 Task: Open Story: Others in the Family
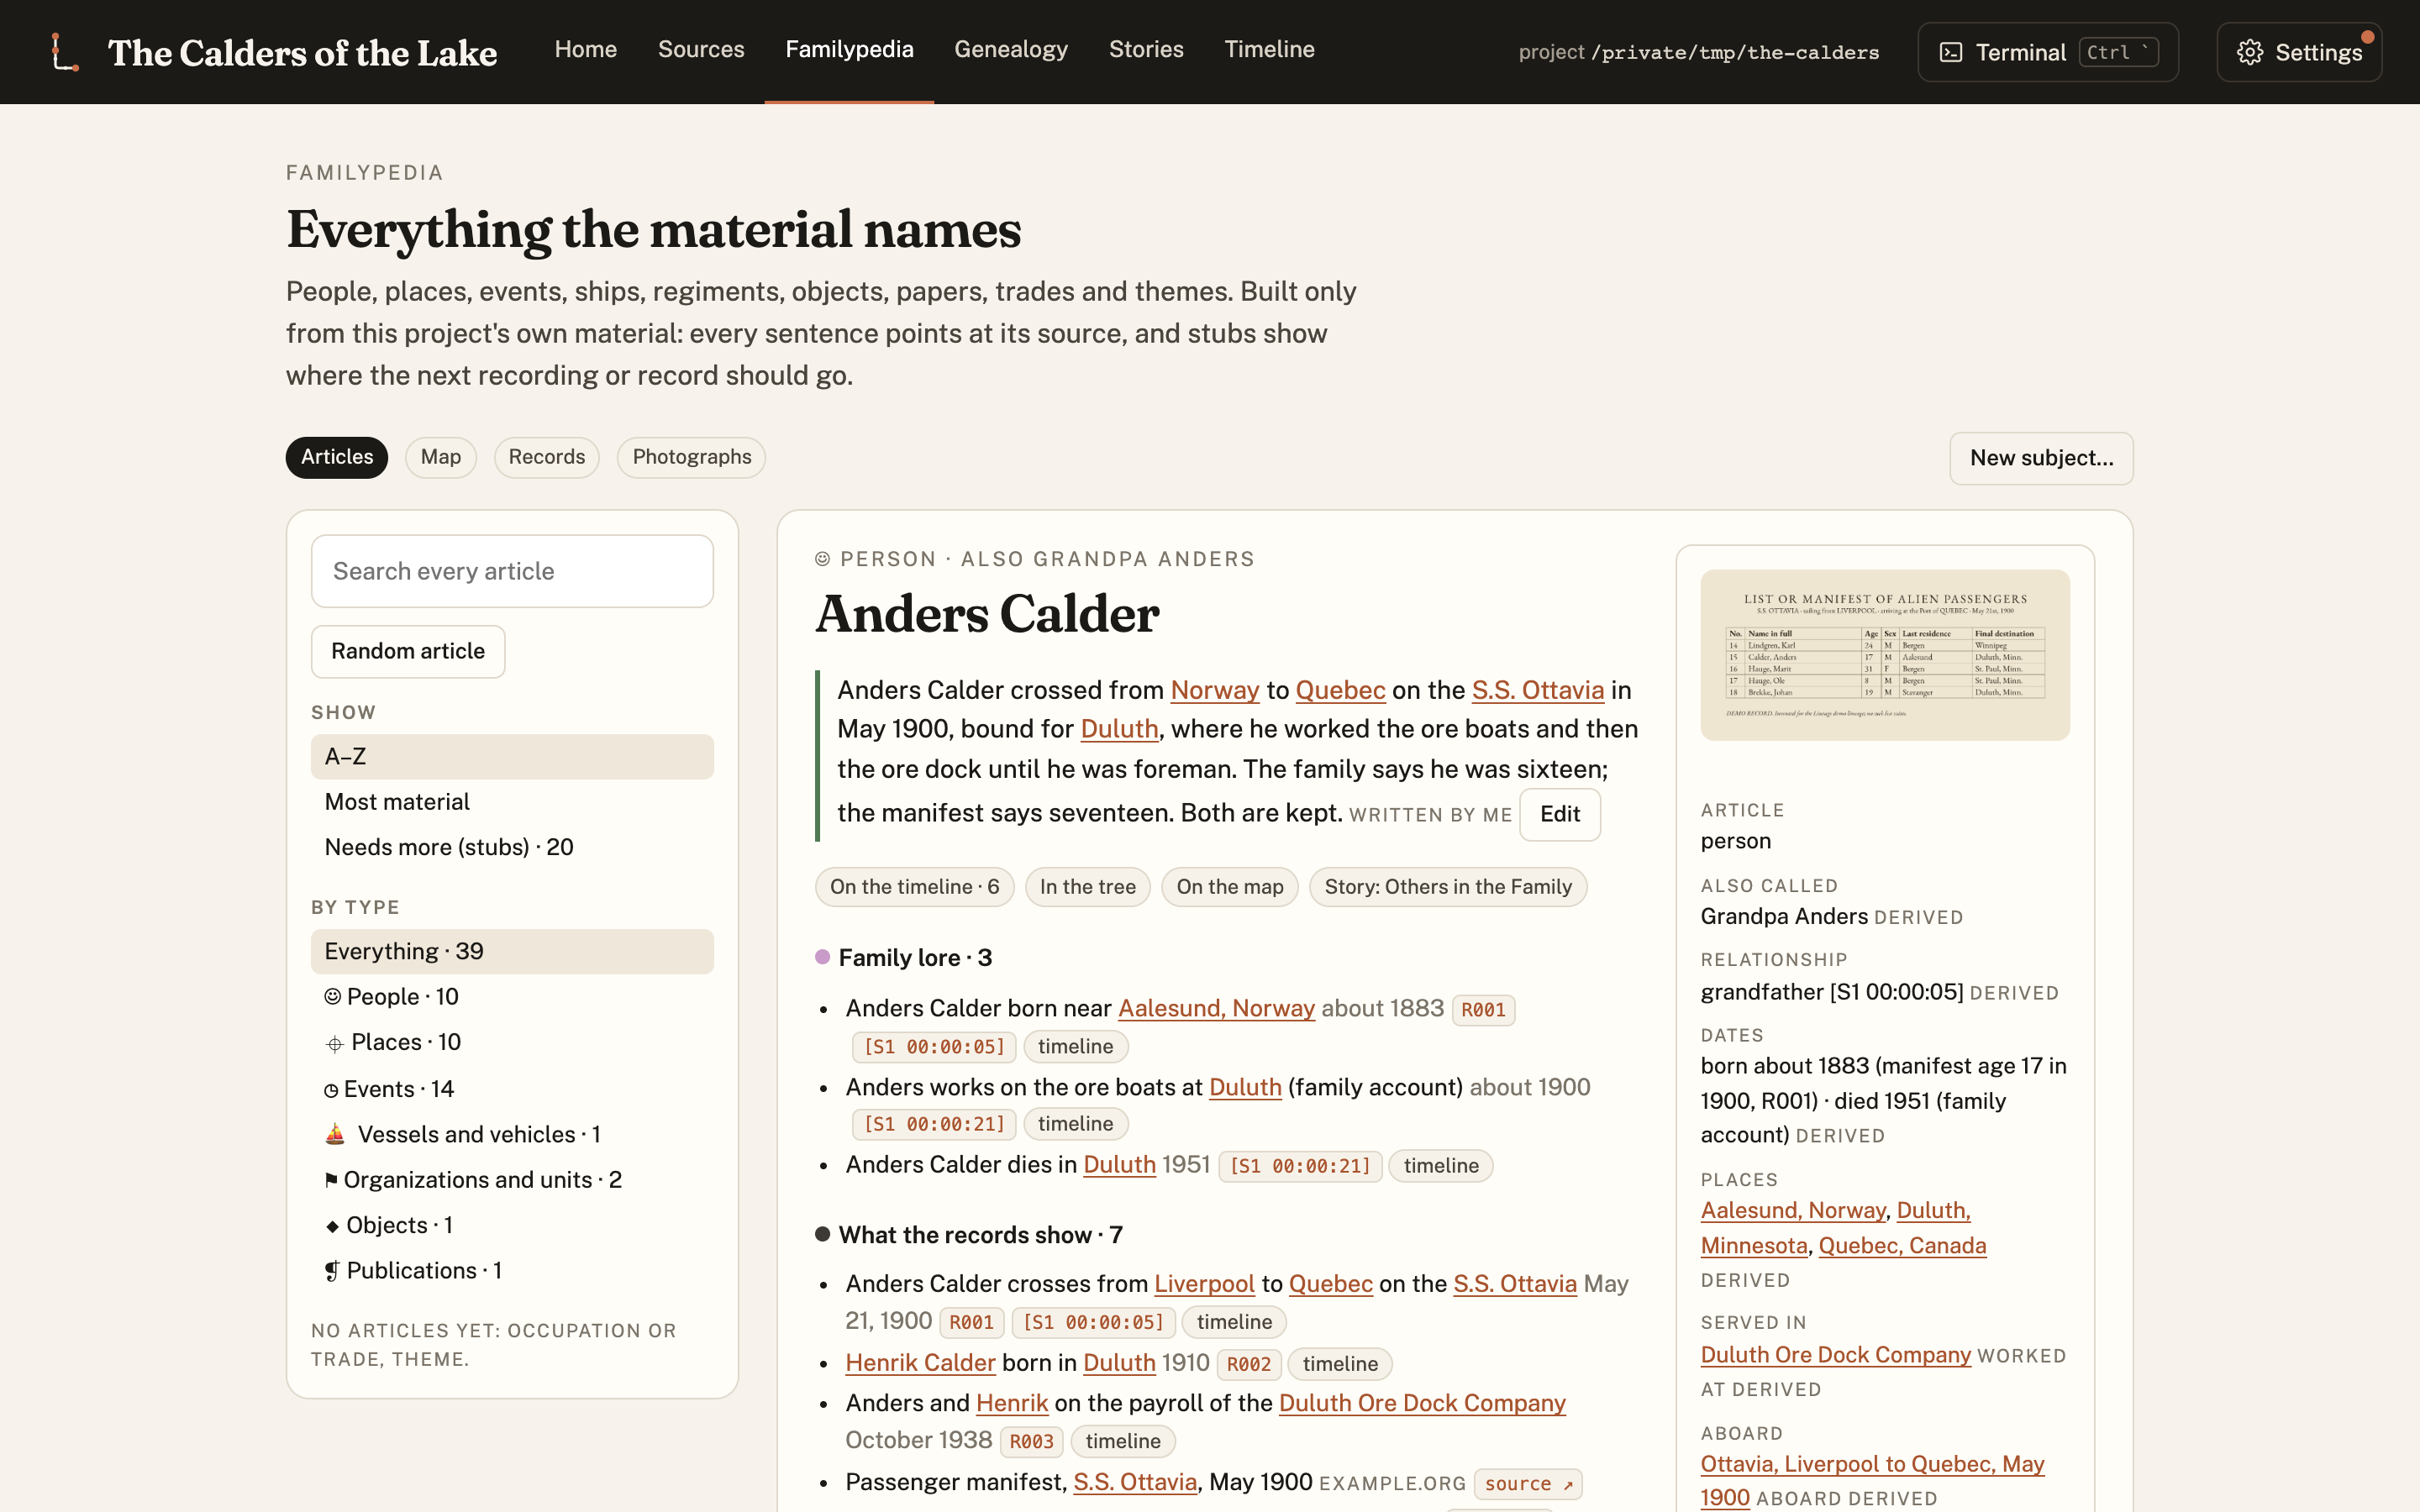coord(1447,887)
